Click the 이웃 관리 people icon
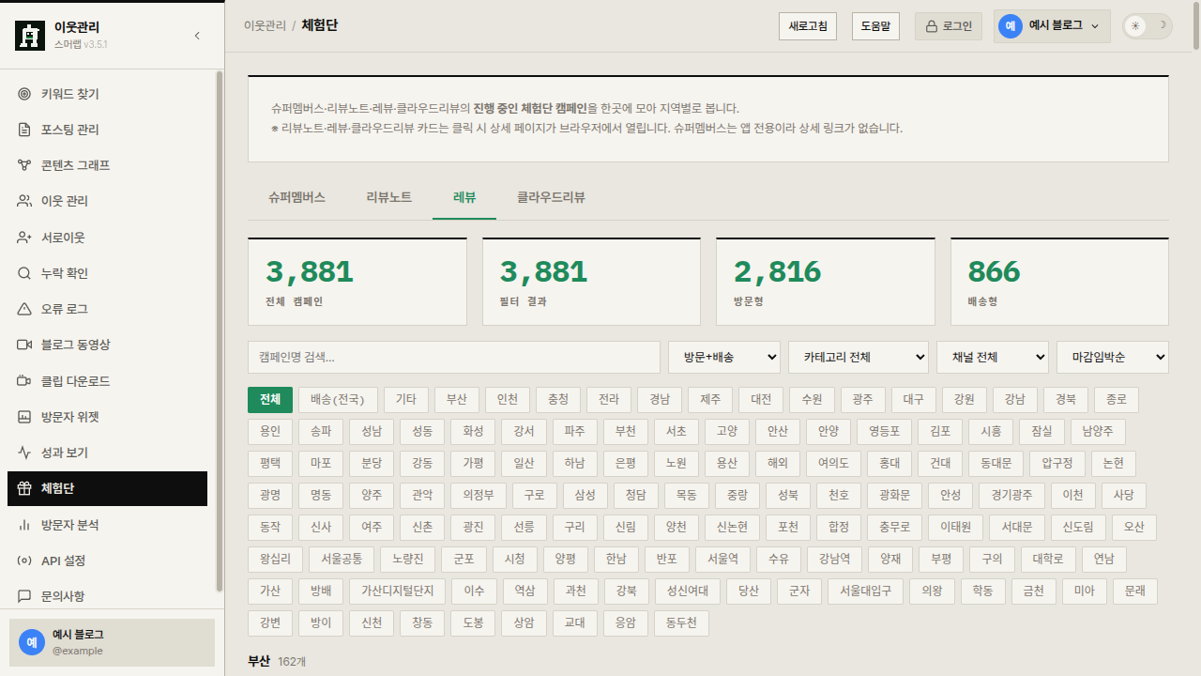Image resolution: width=1201 pixels, height=676 pixels. [x=24, y=201]
